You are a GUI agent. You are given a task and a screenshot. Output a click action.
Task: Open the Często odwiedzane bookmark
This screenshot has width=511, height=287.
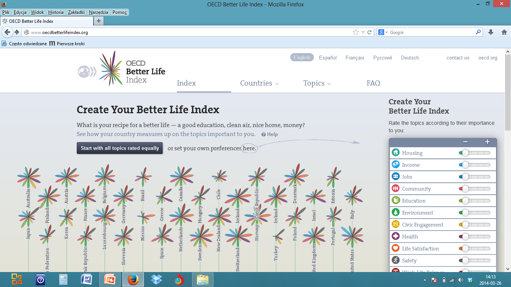24,43
